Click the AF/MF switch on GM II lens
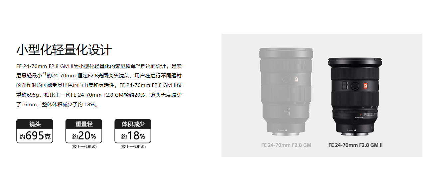The image size is (434, 172). 345,85
